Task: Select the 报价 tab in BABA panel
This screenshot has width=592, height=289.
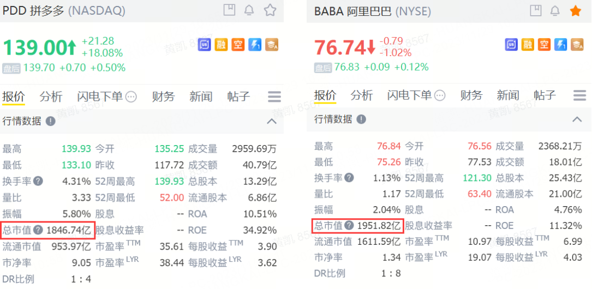Action: pyautogui.click(x=325, y=95)
